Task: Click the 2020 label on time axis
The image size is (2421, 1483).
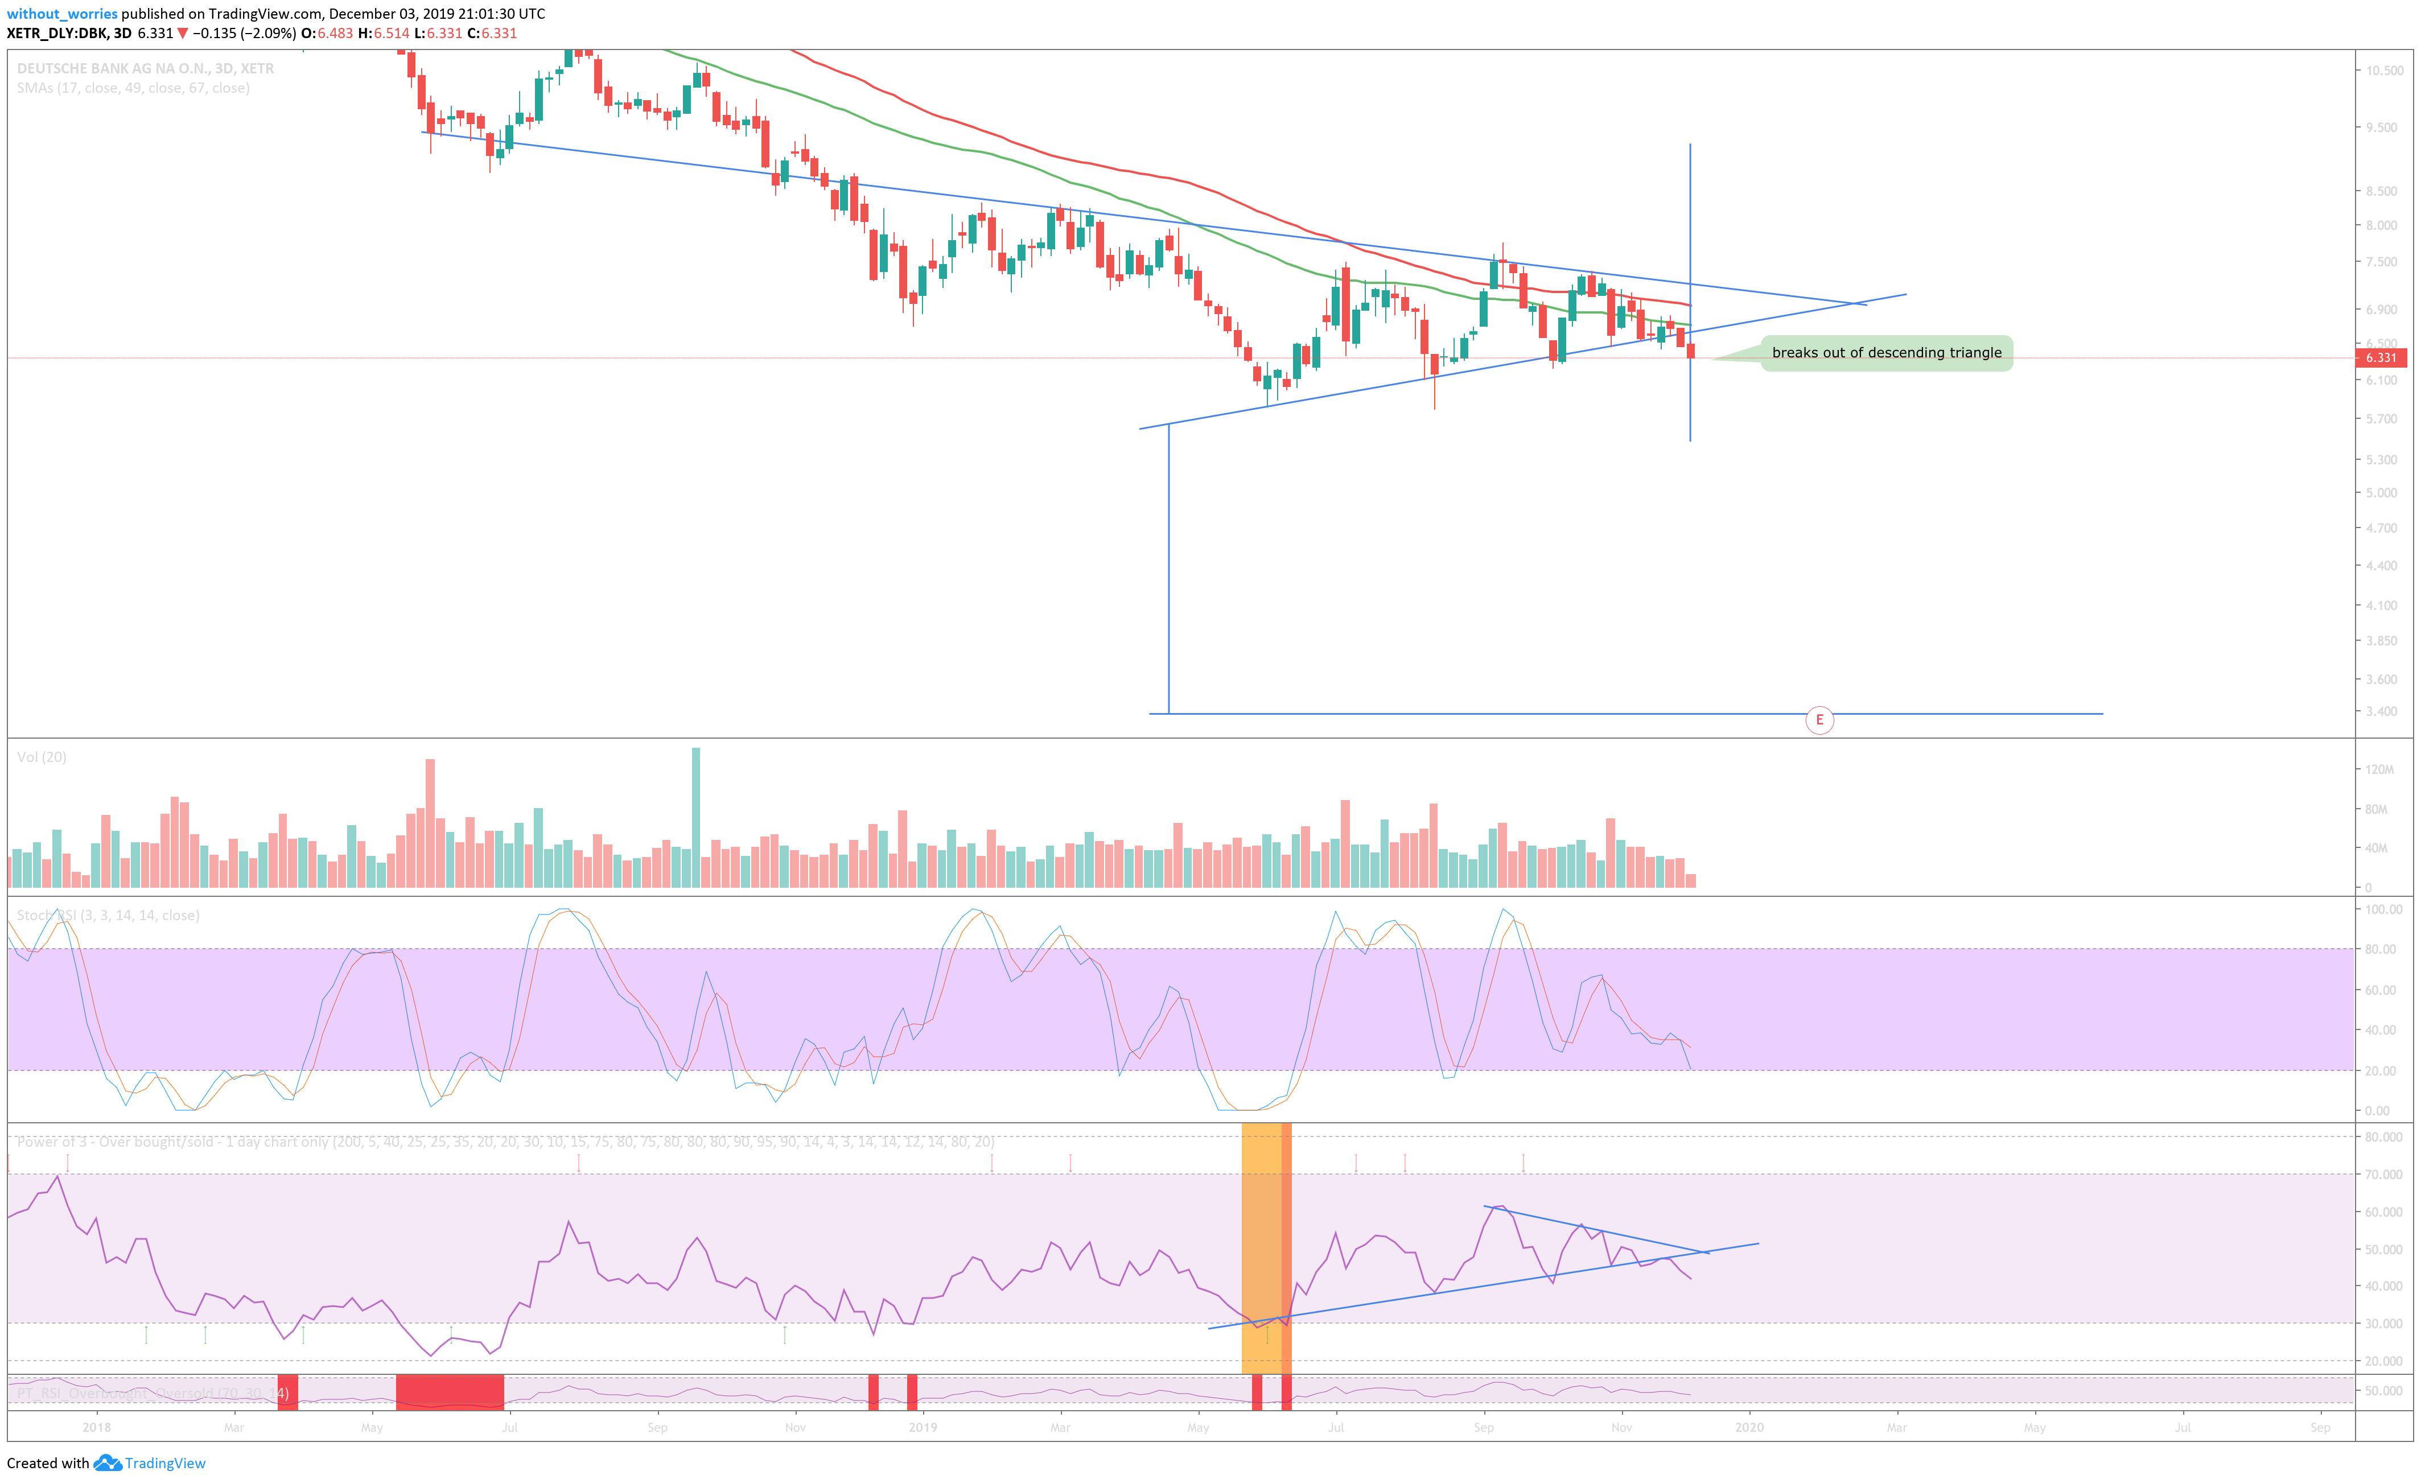Action: point(1749,1428)
